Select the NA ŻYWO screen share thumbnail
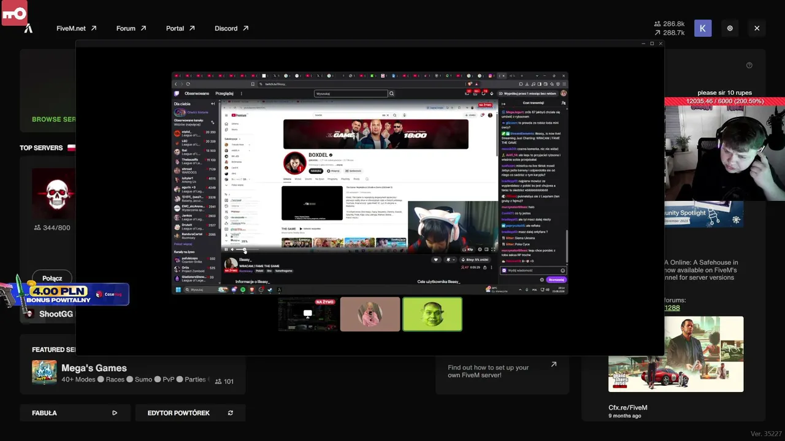785x441 pixels. [308, 314]
